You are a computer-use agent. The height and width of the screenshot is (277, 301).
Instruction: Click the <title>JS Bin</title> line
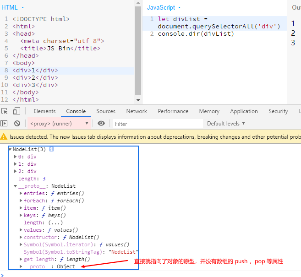pyautogui.click(x=60, y=49)
